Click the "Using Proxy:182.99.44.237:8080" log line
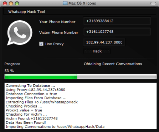 pyautogui.click(x=36, y=90)
